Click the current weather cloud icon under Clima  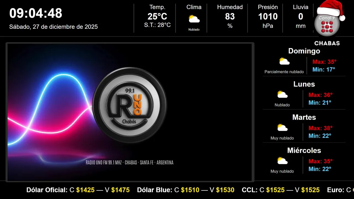click(194, 19)
